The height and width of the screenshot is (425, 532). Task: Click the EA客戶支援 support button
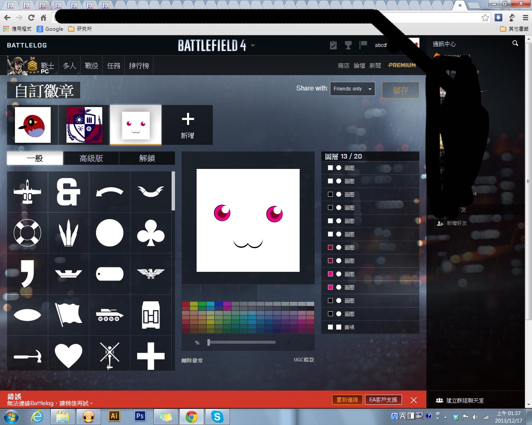(x=383, y=400)
